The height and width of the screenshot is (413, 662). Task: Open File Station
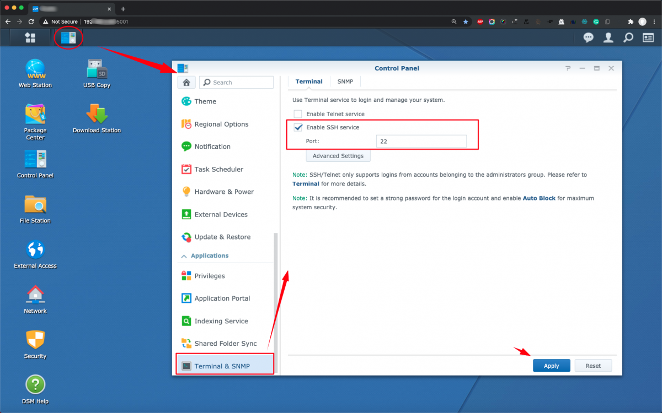coord(35,209)
